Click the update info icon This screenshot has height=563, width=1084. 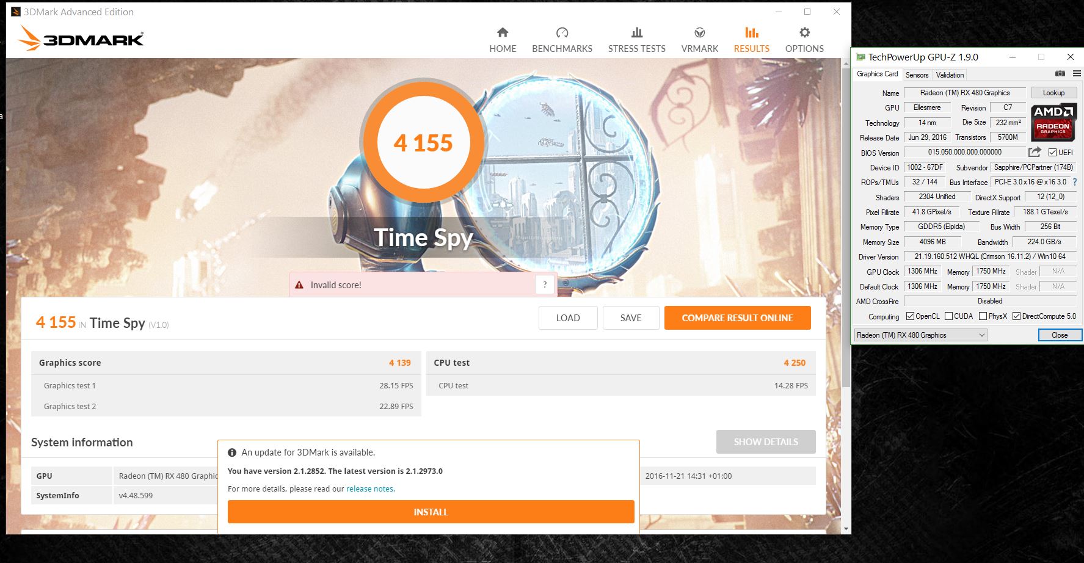coord(232,452)
